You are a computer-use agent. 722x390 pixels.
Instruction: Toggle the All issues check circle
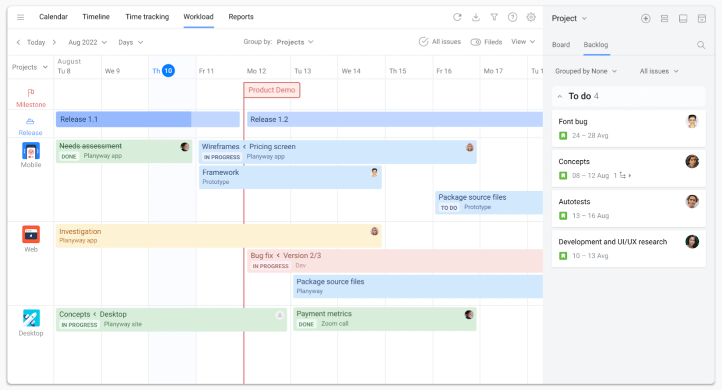point(423,42)
